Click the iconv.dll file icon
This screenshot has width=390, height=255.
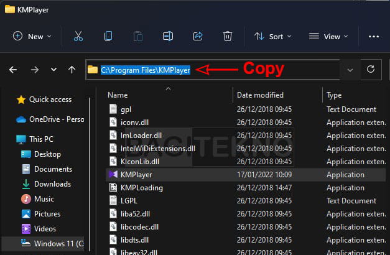click(x=113, y=122)
